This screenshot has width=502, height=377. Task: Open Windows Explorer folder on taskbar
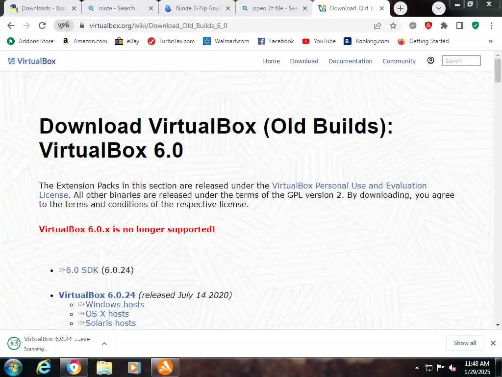pos(104,367)
